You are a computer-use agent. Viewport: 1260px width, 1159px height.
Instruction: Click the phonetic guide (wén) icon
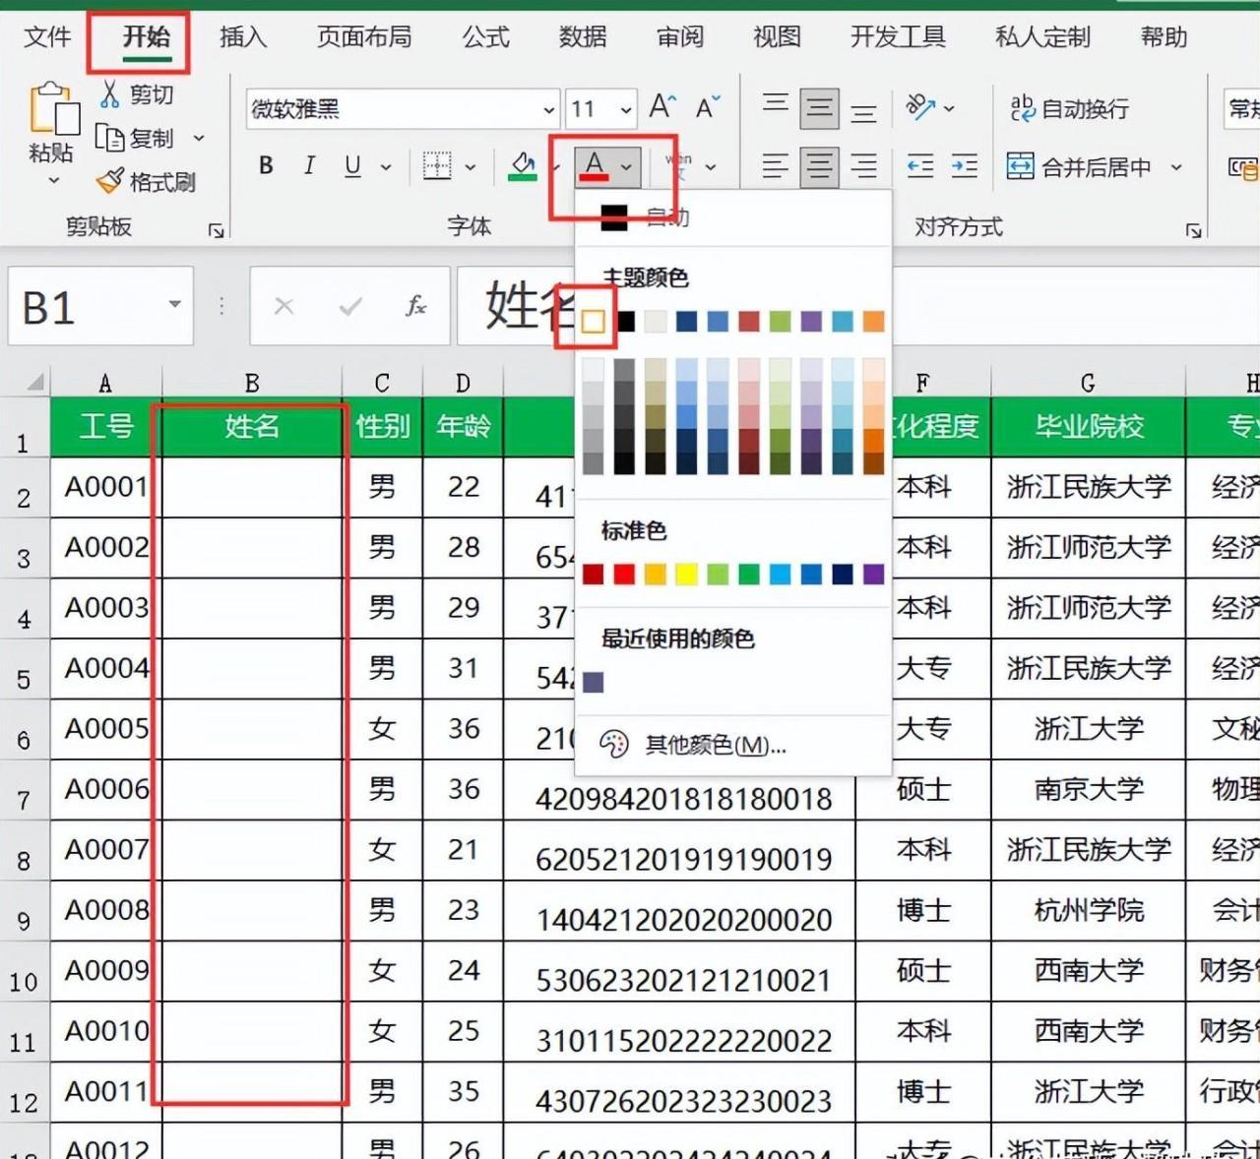tap(678, 165)
